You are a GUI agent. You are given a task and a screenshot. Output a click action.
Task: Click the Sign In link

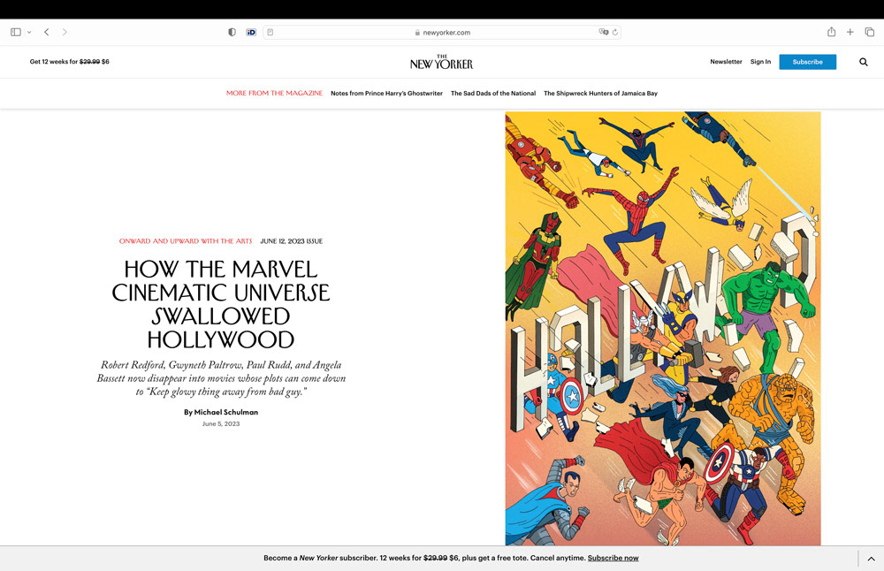pos(760,62)
